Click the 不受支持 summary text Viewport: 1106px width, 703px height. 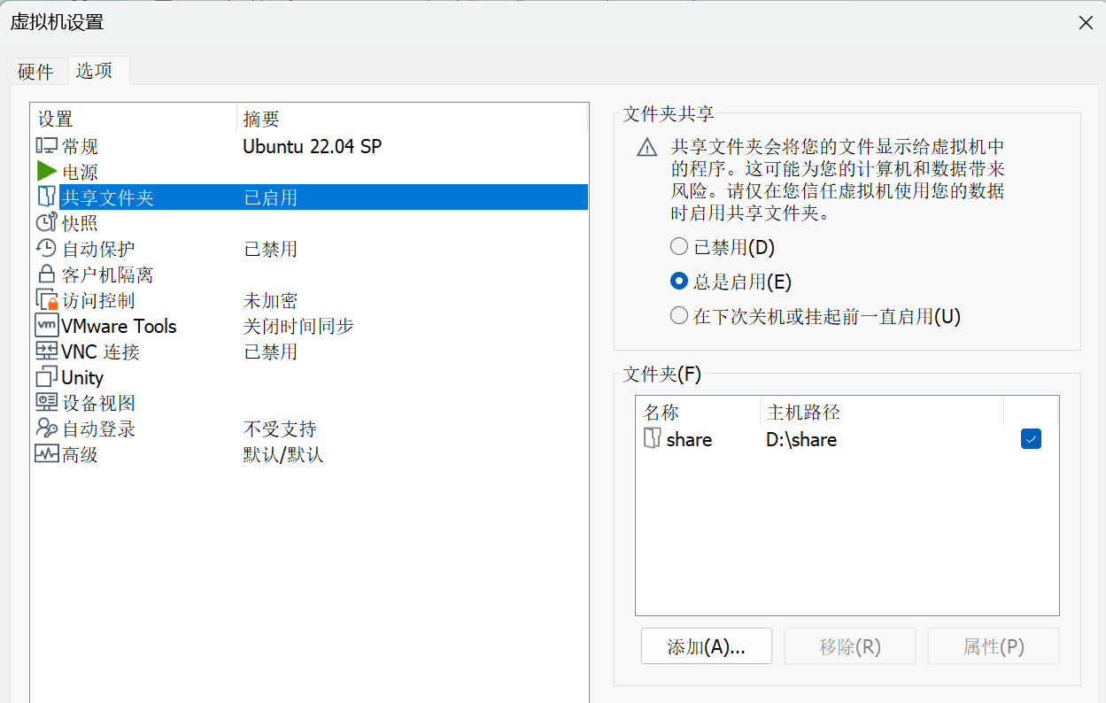click(280, 429)
